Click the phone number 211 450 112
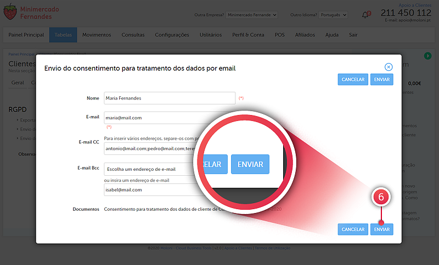Image resolution: width=439 pixels, height=265 pixels. pos(406,13)
